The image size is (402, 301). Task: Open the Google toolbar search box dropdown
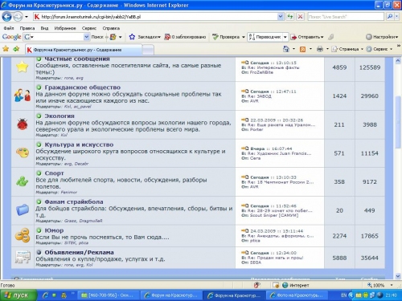(86, 37)
